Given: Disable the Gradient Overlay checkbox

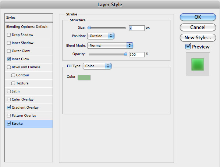Looking at the screenshot, I should [9, 108].
